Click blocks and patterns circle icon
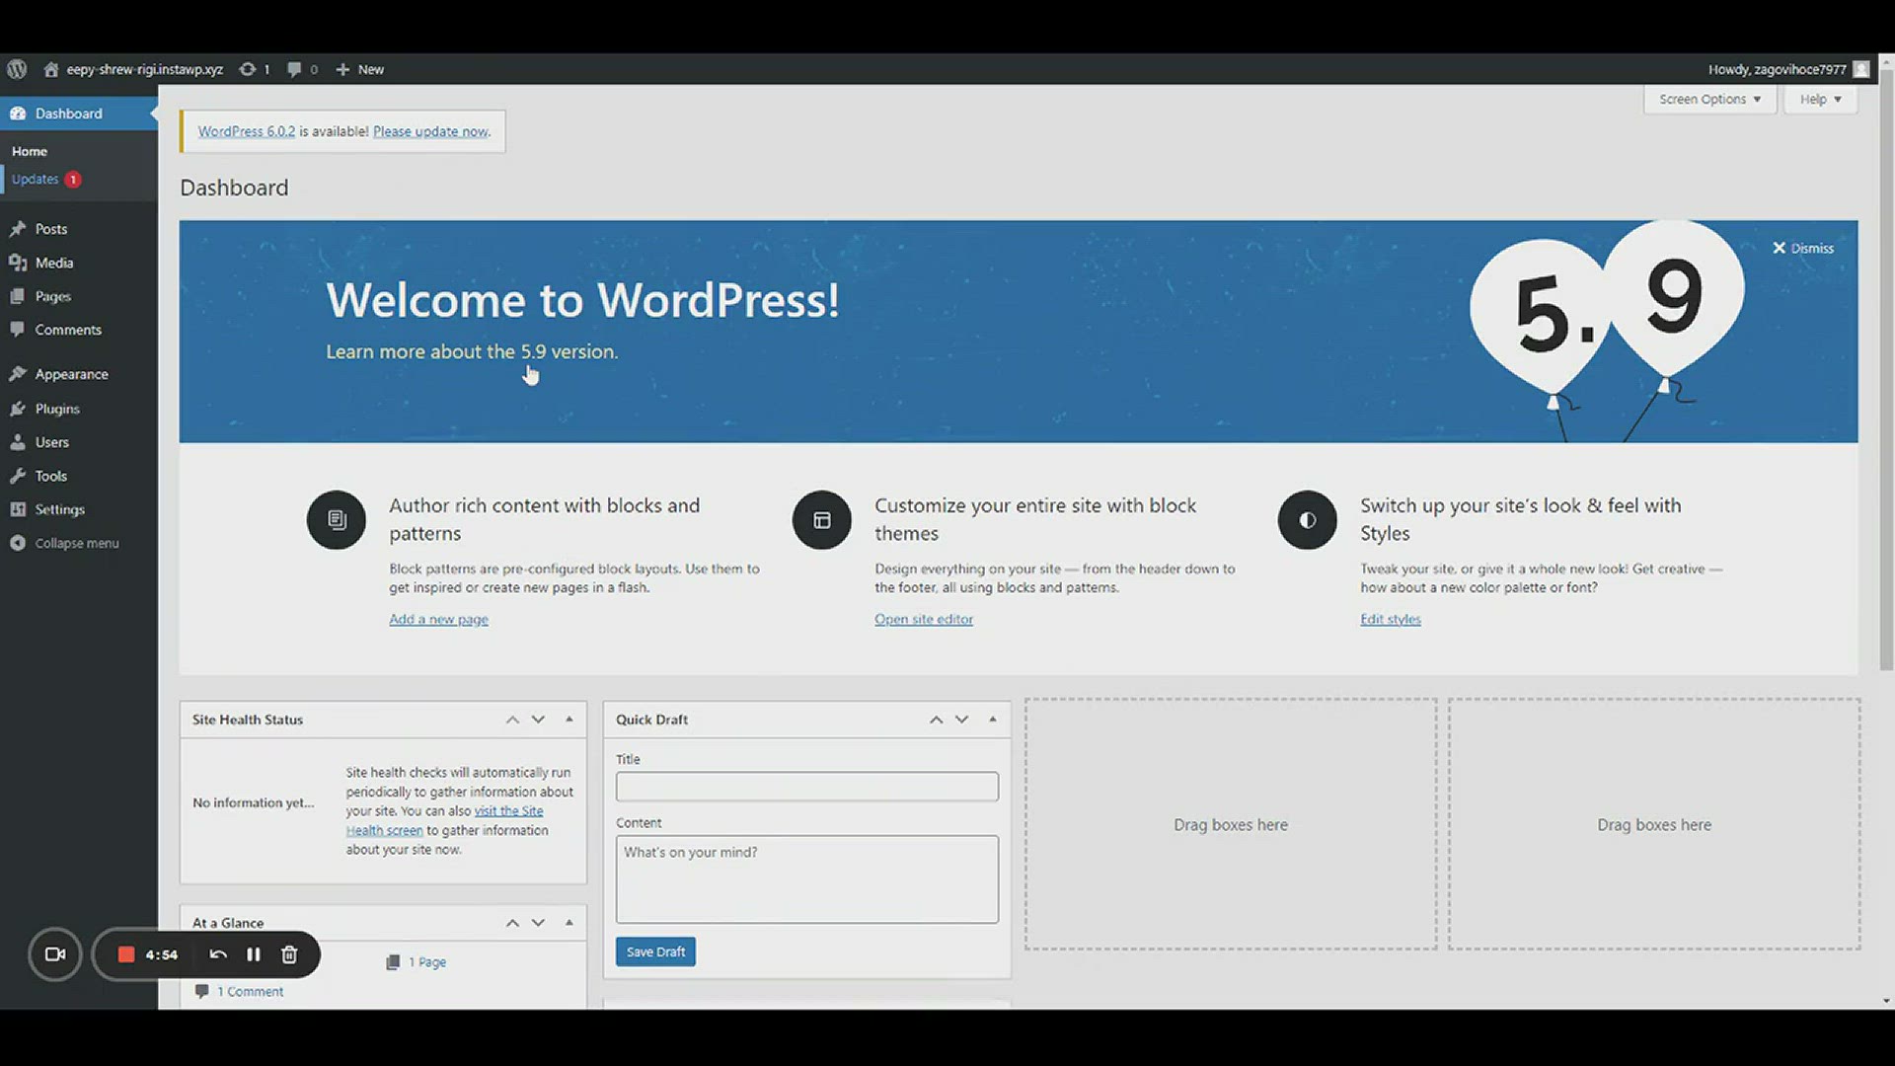The image size is (1895, 1066). (x=337, y=520)
